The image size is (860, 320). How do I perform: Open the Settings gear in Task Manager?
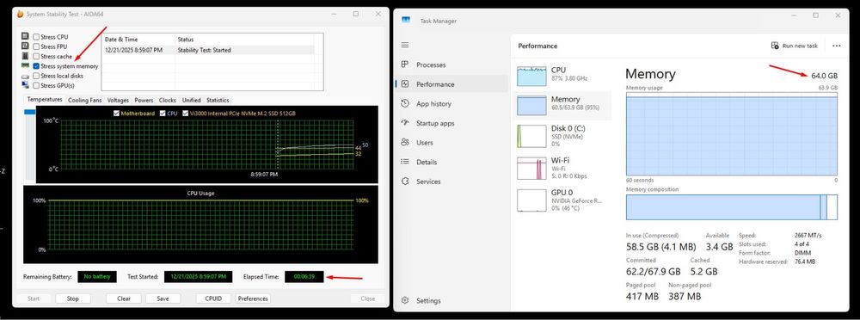point(405,300)
